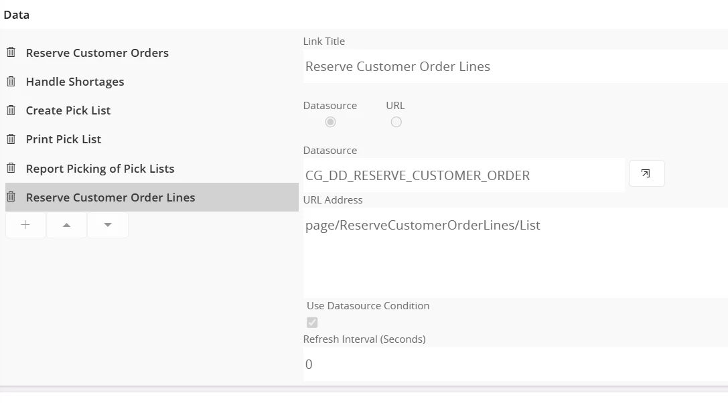Click into the Link Title field

[514, 66]
